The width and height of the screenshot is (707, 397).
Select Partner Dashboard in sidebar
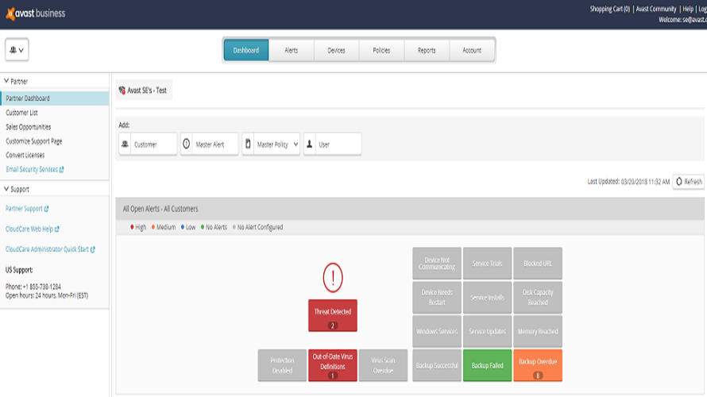55,98
